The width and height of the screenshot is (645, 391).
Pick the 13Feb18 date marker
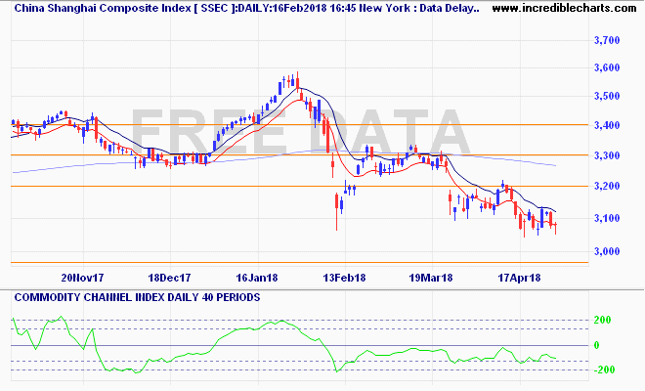[x=343, y=277]
